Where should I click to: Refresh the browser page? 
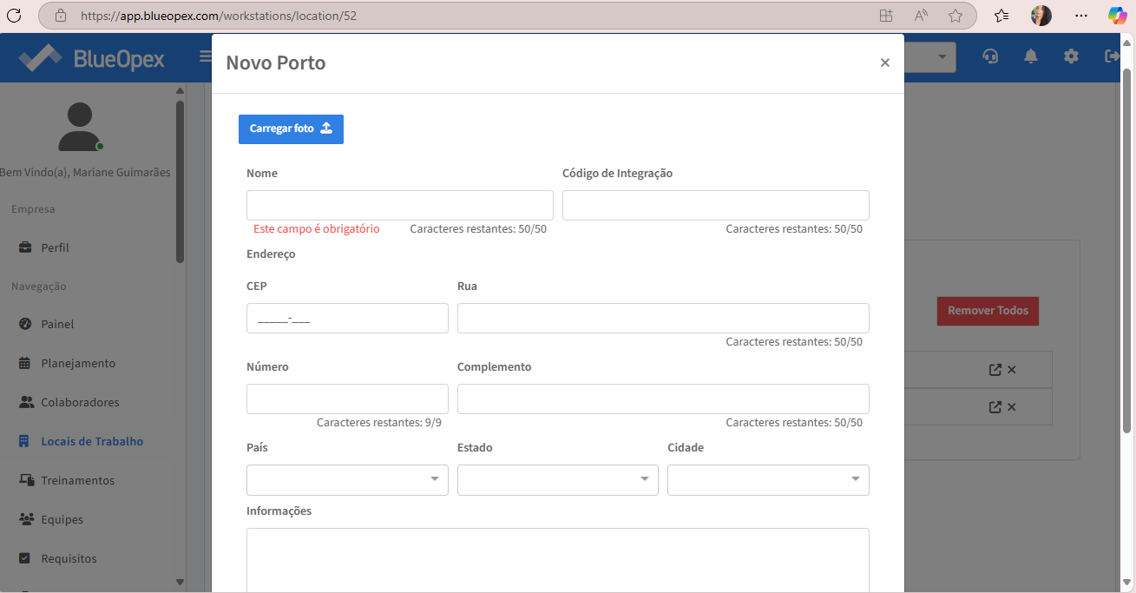coord(14,16)
